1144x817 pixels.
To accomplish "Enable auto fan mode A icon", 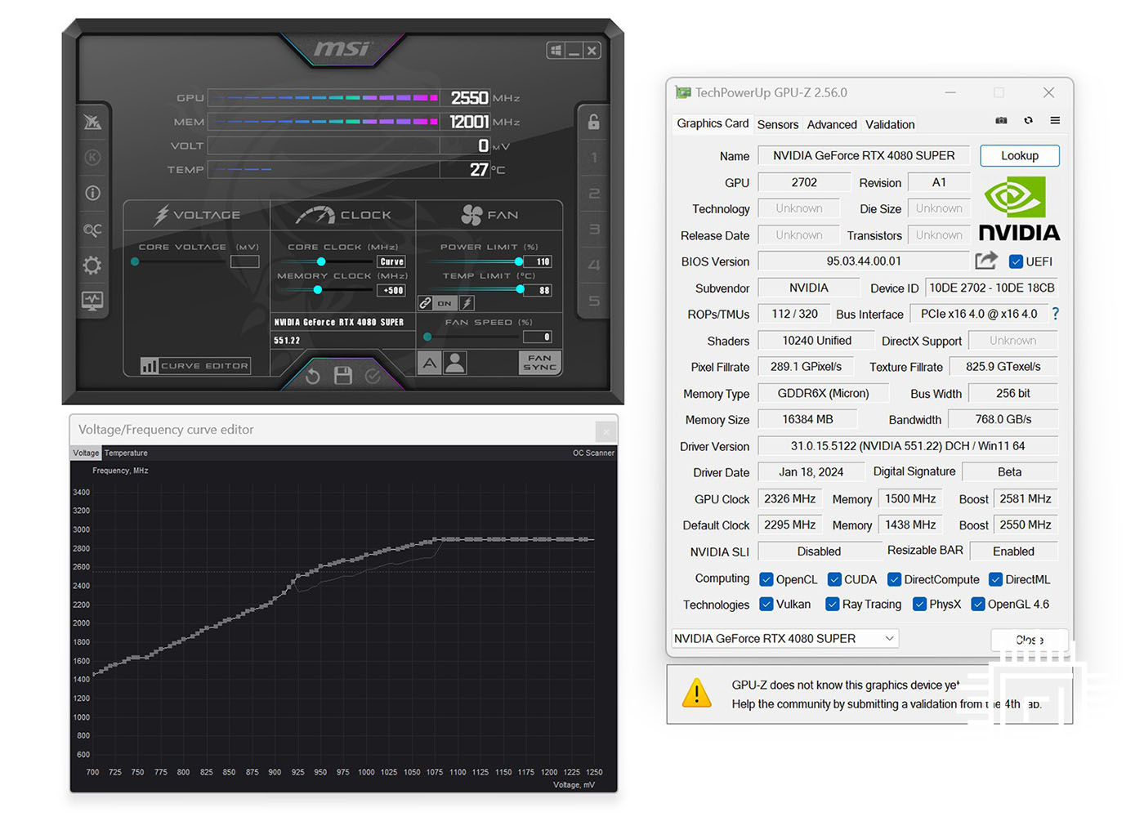I will (x=430, y=363).
